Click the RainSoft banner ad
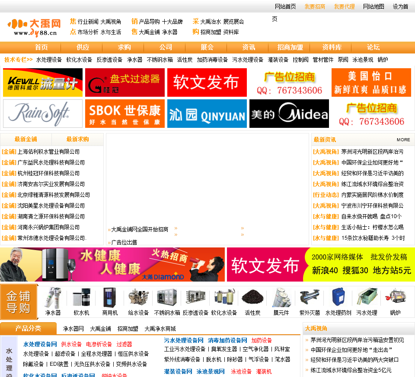This screenshot has height=377, width=415. [43, 114]
